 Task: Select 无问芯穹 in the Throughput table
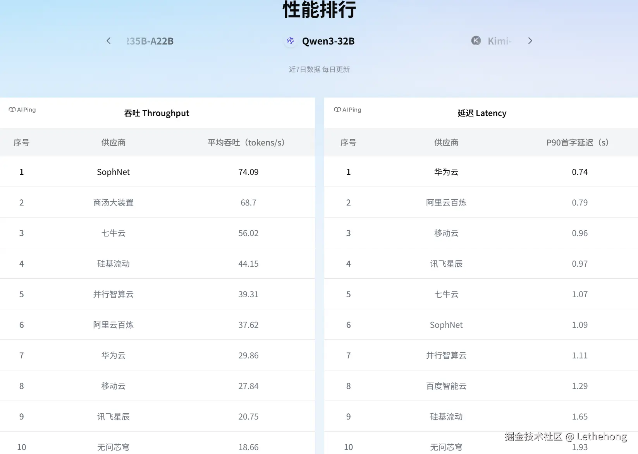point(113,447)
